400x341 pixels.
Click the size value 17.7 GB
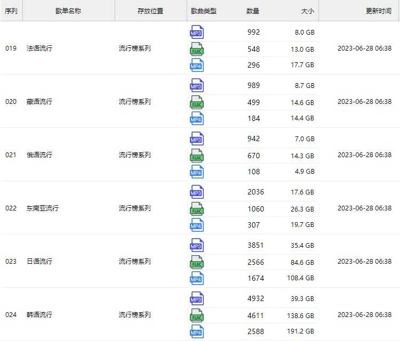tap(302, 64)
